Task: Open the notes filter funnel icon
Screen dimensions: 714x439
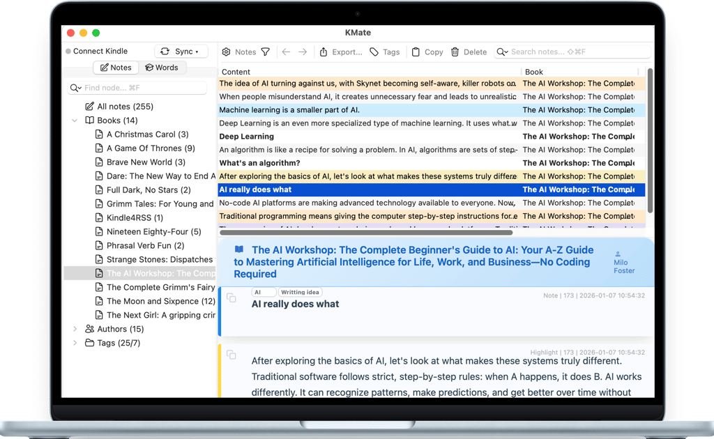Action: (x=266, y=52)
